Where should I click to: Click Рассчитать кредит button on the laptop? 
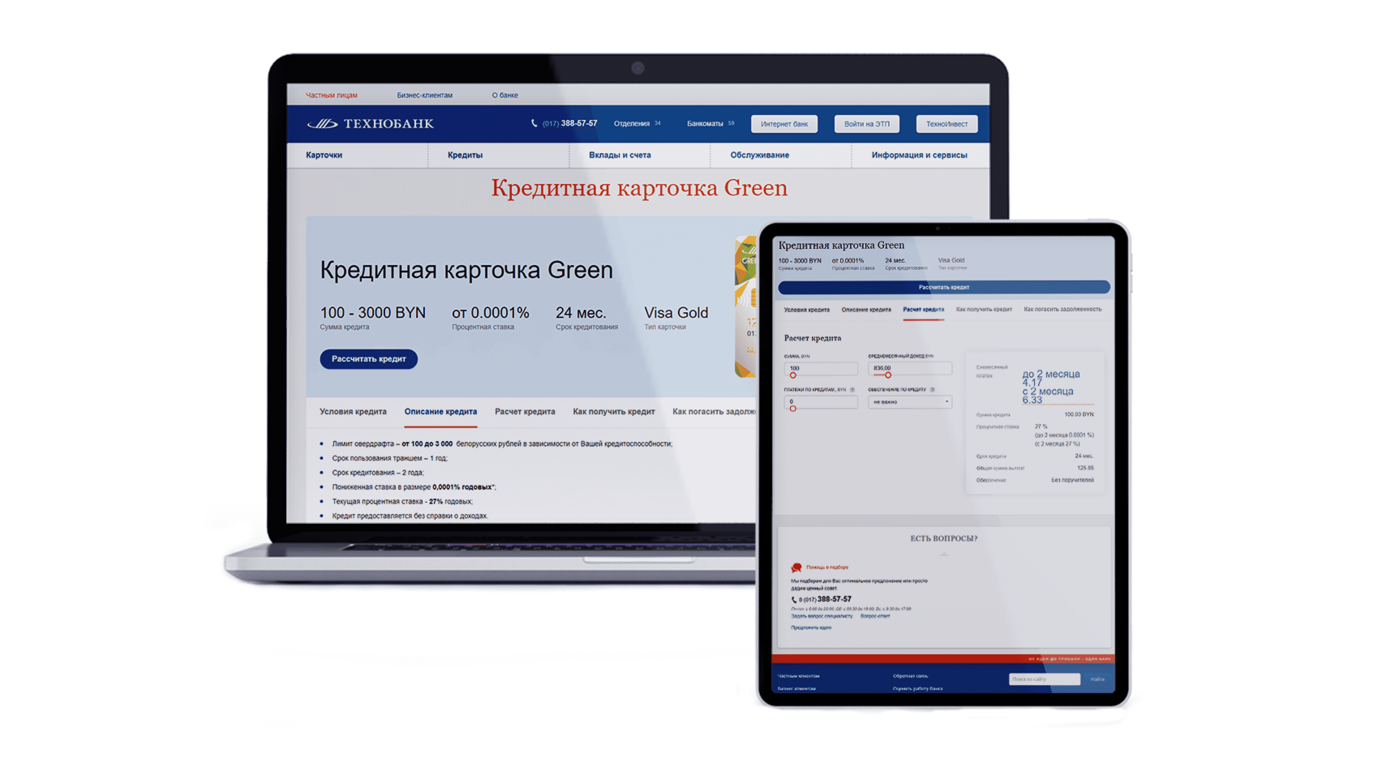(368, 359)
